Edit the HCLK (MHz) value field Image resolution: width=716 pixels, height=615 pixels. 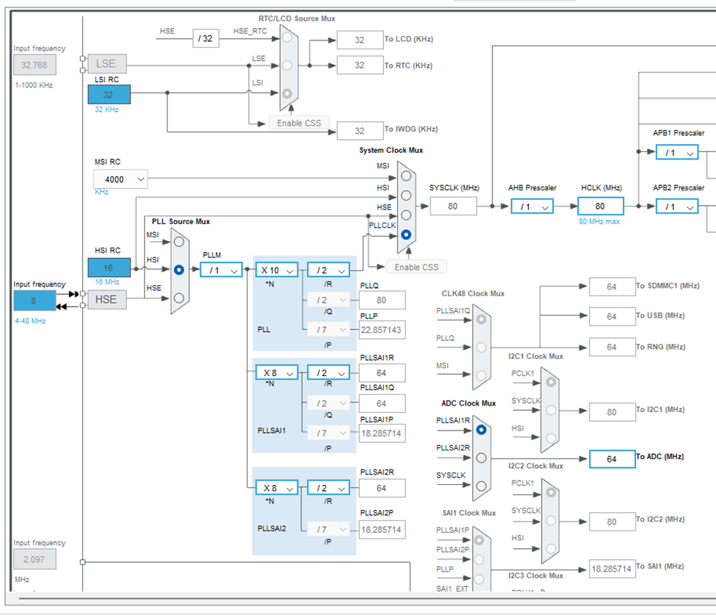pyautogui.click(x=601, y=206)
